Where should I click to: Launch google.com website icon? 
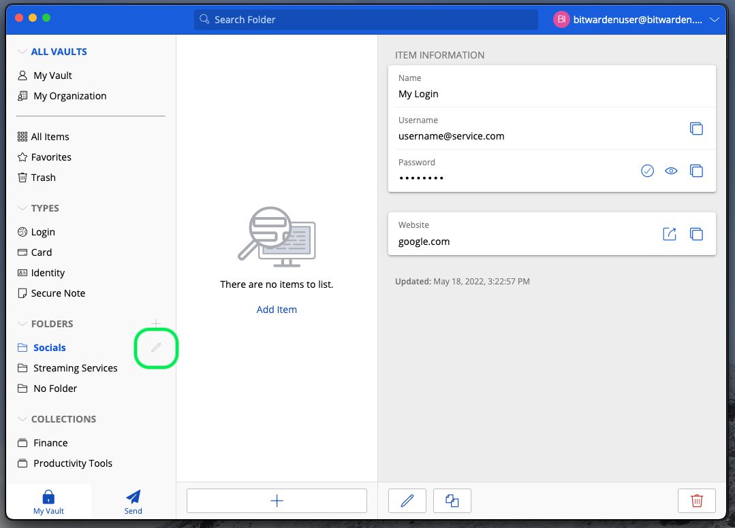670,233
